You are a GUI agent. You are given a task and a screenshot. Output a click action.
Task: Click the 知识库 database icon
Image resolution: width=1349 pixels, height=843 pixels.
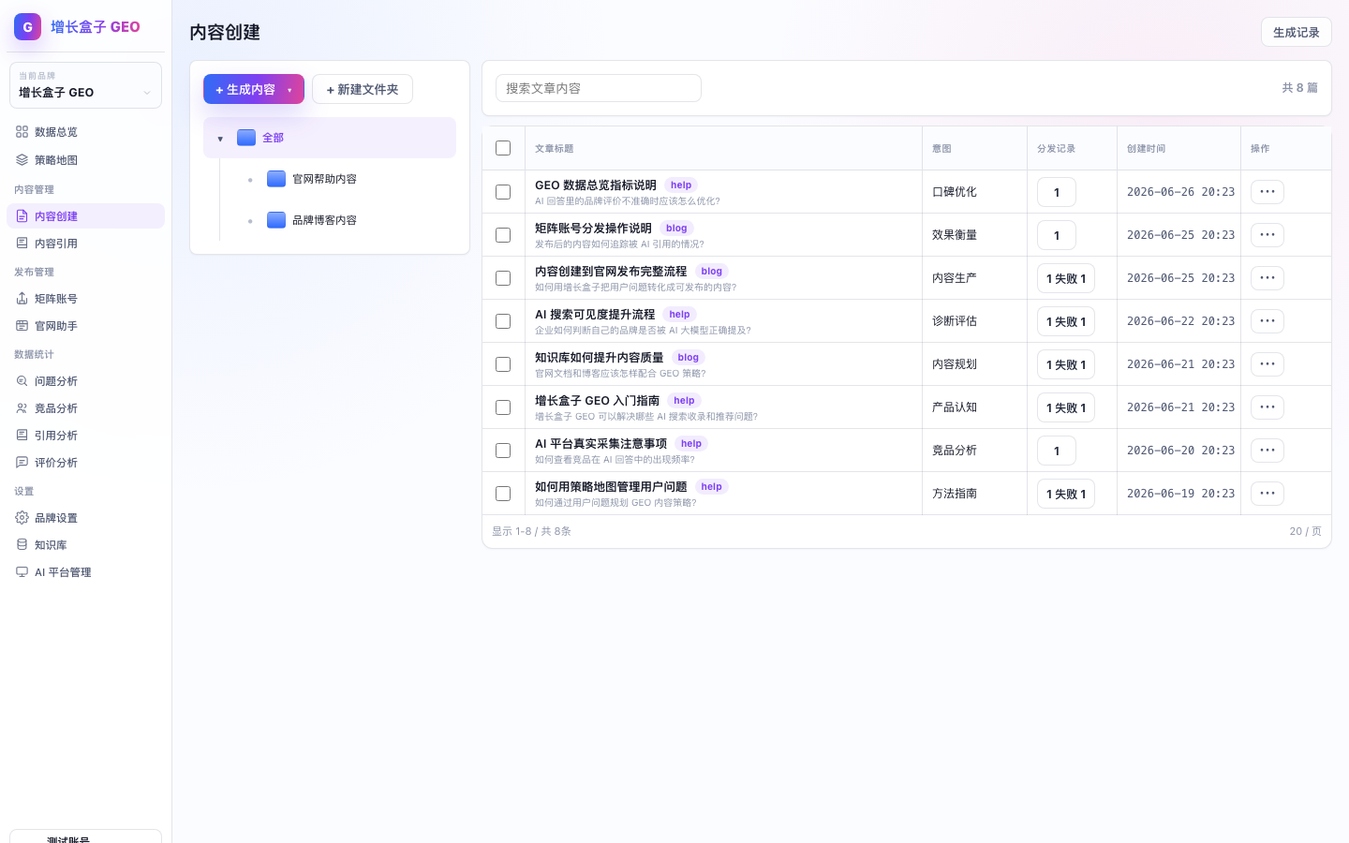(x=22, y=545)
